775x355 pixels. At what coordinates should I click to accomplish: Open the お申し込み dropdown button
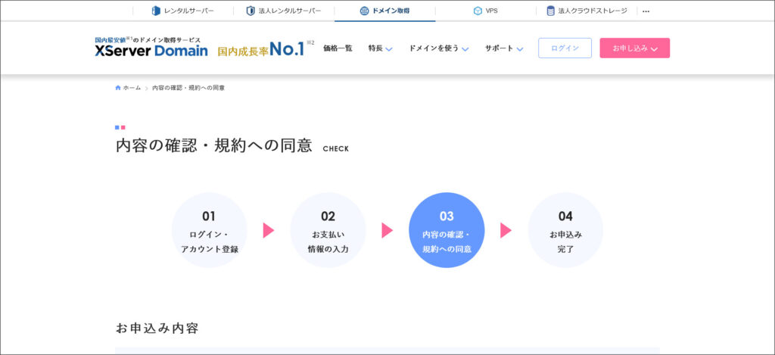[635, 48]
